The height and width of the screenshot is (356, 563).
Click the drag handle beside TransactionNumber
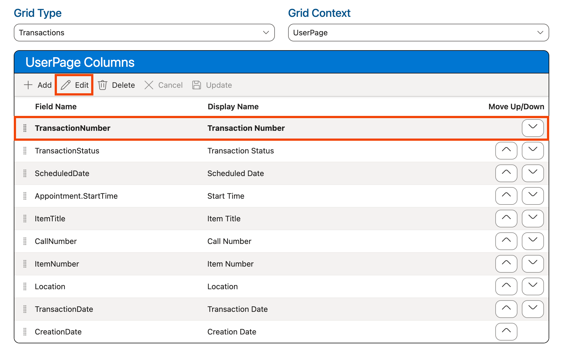(25, 128)
